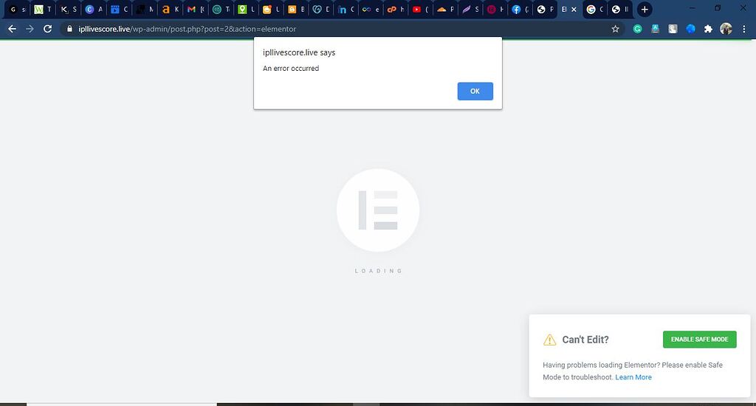756x406 pixels.
Task: Open the Chrome three-dot menu
Action: 744,29
